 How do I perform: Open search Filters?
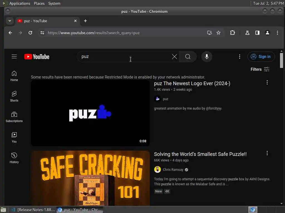tap(260, 69)
